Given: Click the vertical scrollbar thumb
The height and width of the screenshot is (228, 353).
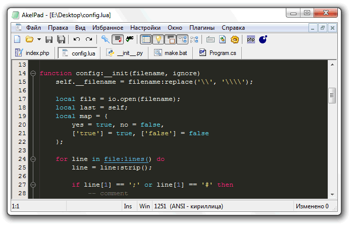Looking at the screenshot, I should tap(332, 94).
